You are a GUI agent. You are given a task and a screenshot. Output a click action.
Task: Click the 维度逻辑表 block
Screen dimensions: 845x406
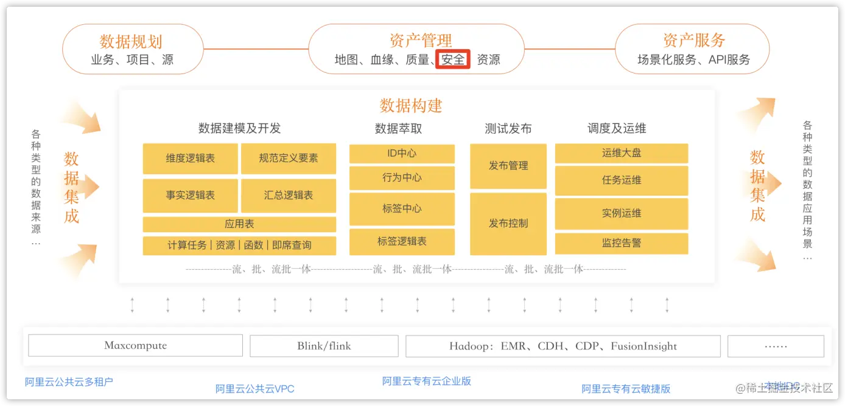click(190, 158)
